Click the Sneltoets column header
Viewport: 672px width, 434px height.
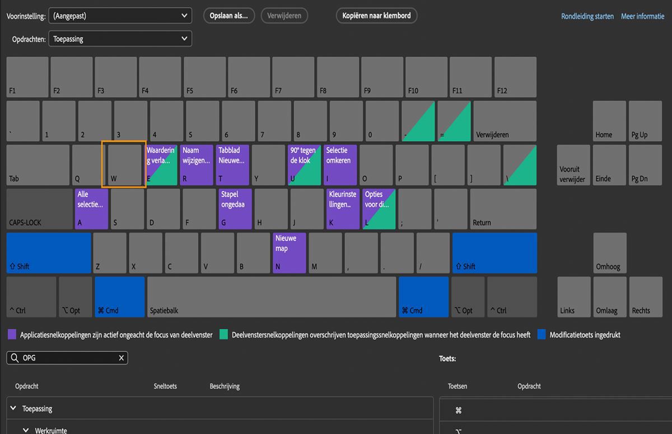(x=165, y=386)
